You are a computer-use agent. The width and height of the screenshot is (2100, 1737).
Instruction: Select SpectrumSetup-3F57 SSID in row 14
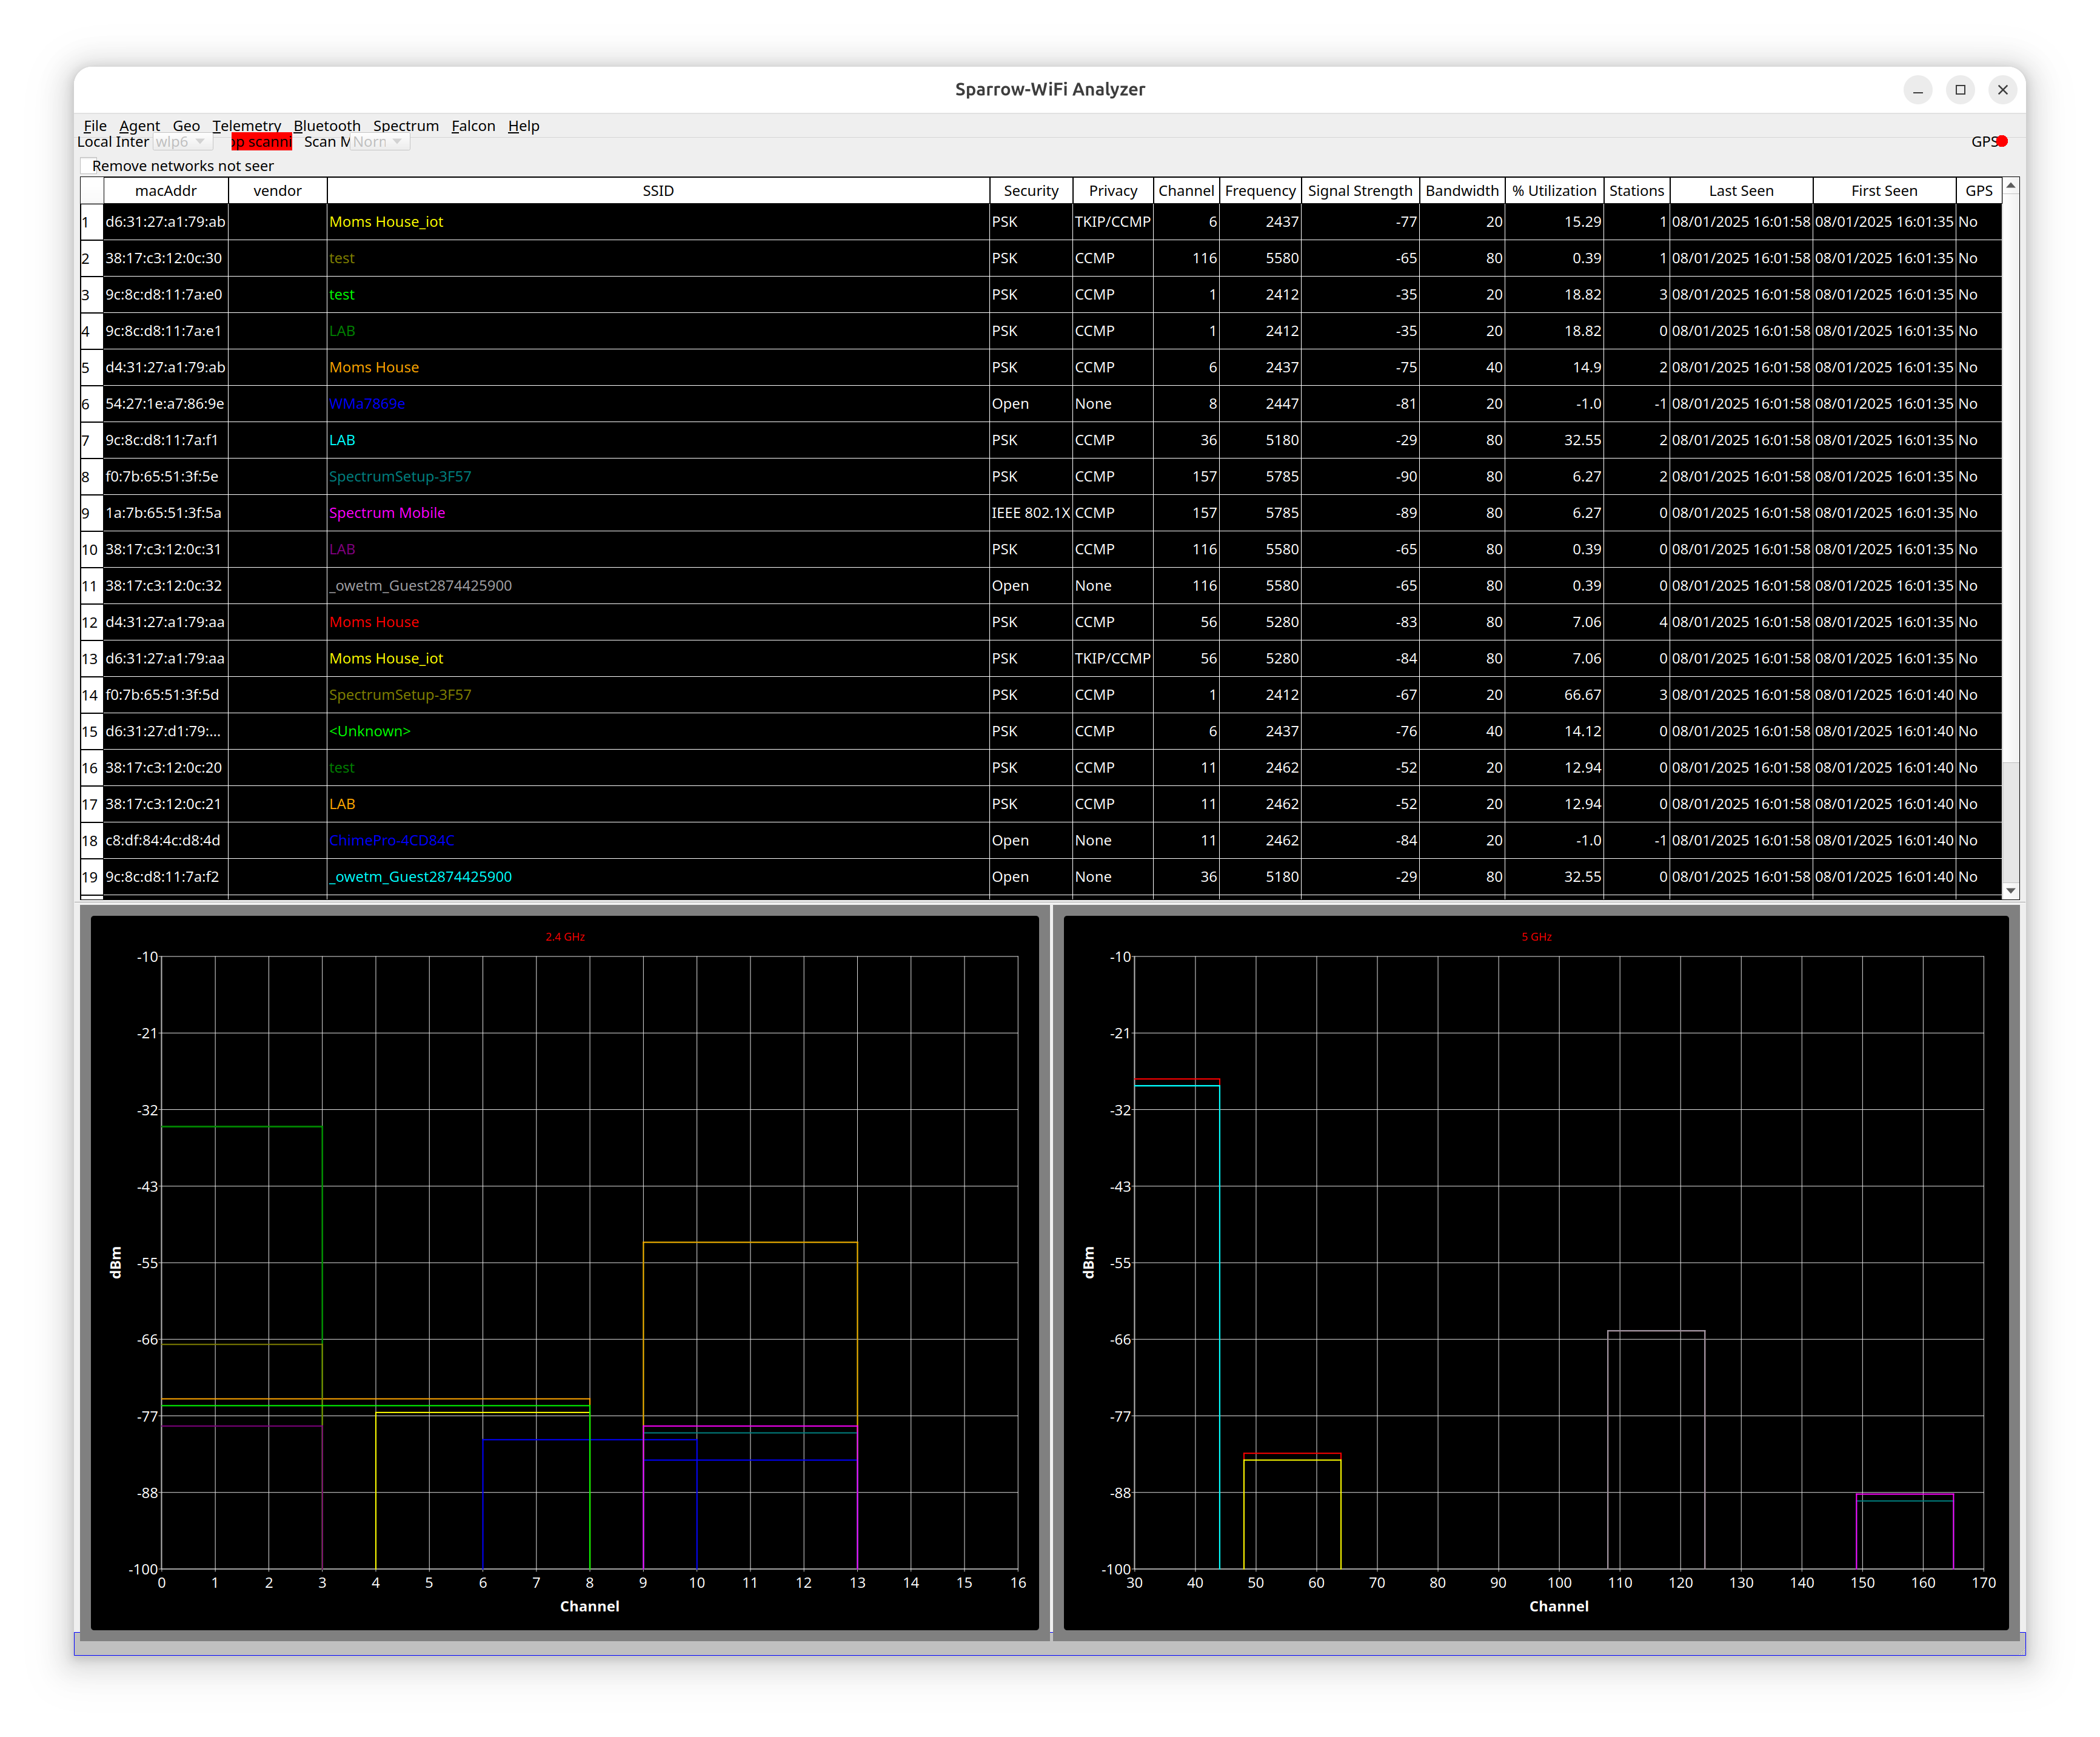658,696
